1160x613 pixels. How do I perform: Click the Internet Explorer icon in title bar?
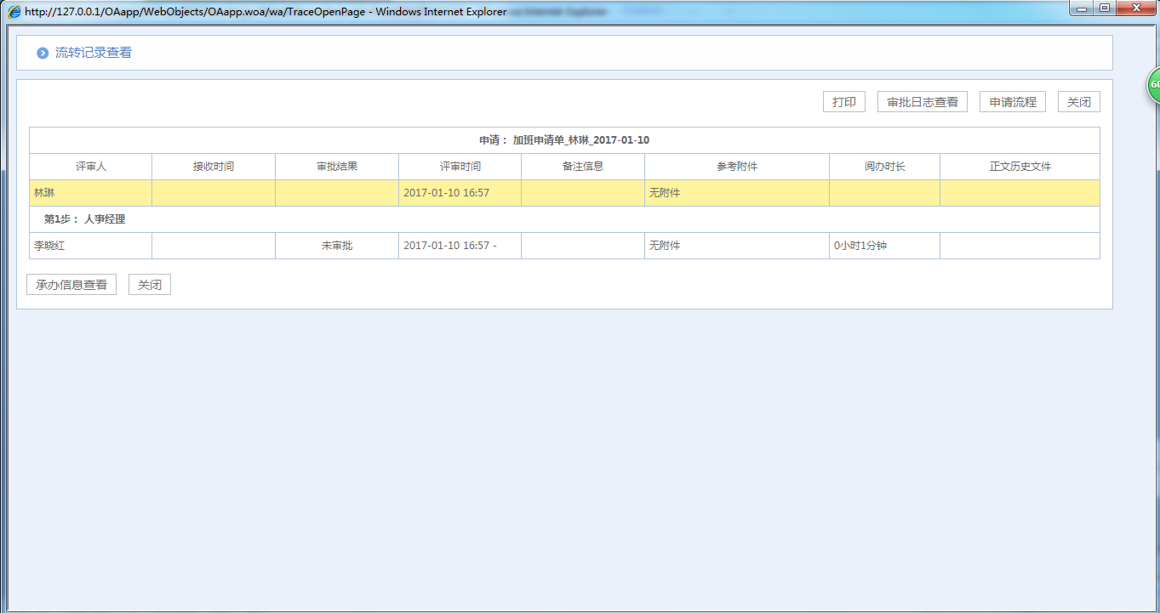tap(14, 12)
